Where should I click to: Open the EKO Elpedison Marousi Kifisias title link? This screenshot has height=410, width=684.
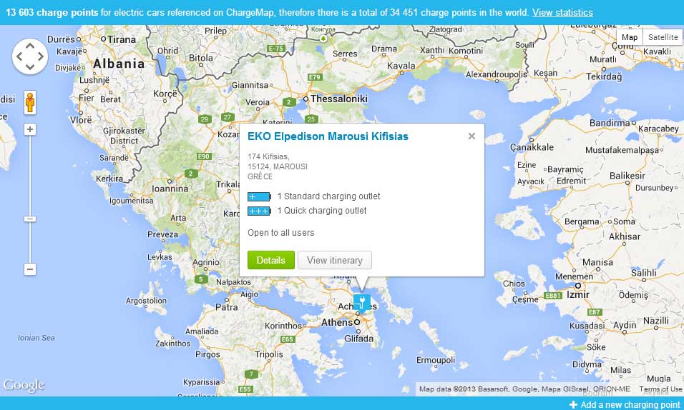pyautogui.click(x=328, y=136)
